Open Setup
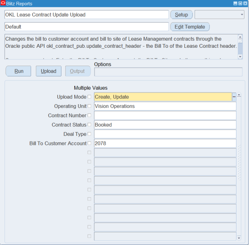The height and width of the screenshot is (245, 249). (x=181, y=15)
